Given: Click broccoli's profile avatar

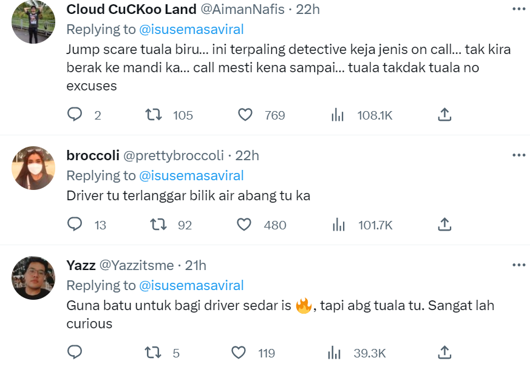Looking at the screenshot, I should pyautogui.click(x=33, y=167).
